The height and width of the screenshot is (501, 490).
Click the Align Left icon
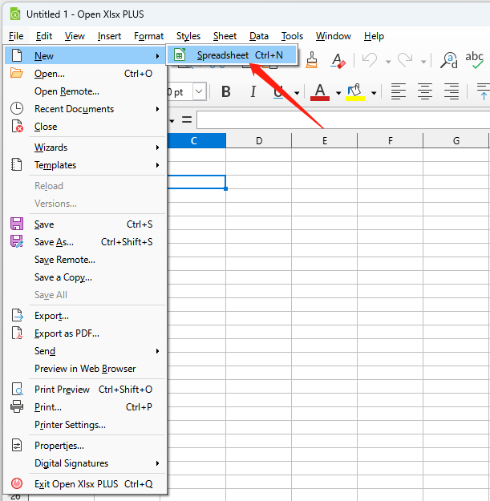(399, 92)
